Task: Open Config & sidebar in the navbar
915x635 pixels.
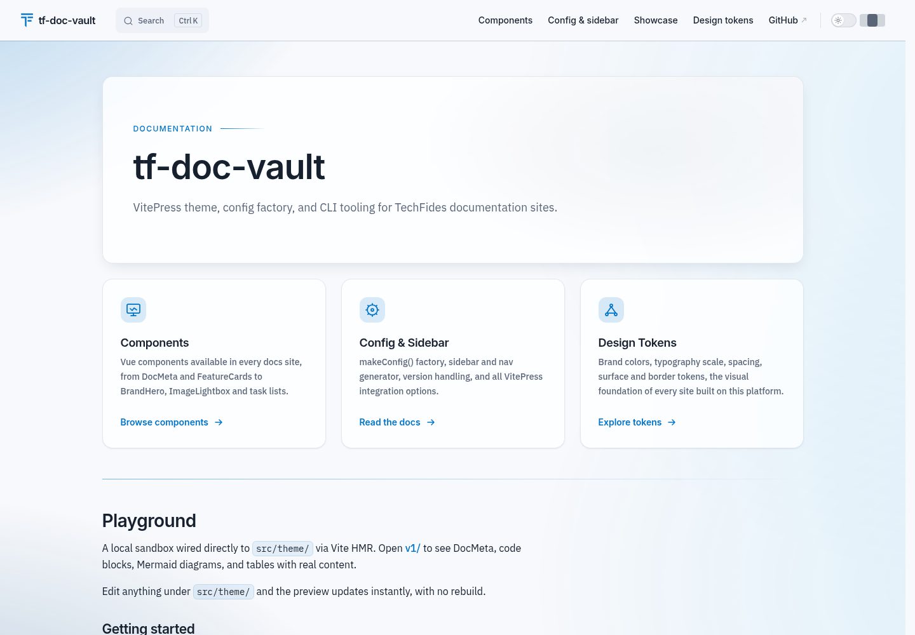Action: point(583,20)
